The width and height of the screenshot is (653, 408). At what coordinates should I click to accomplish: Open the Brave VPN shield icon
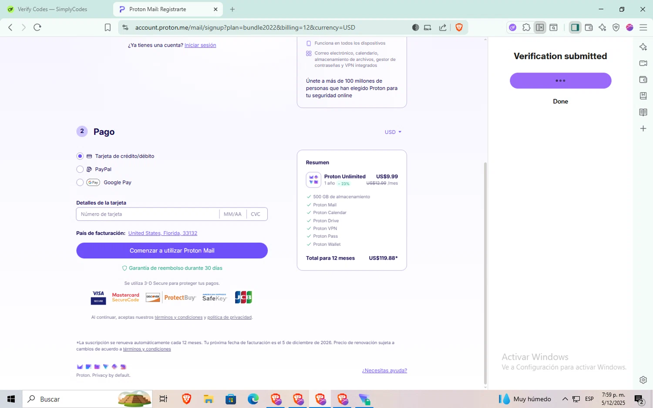pos(616,27)
